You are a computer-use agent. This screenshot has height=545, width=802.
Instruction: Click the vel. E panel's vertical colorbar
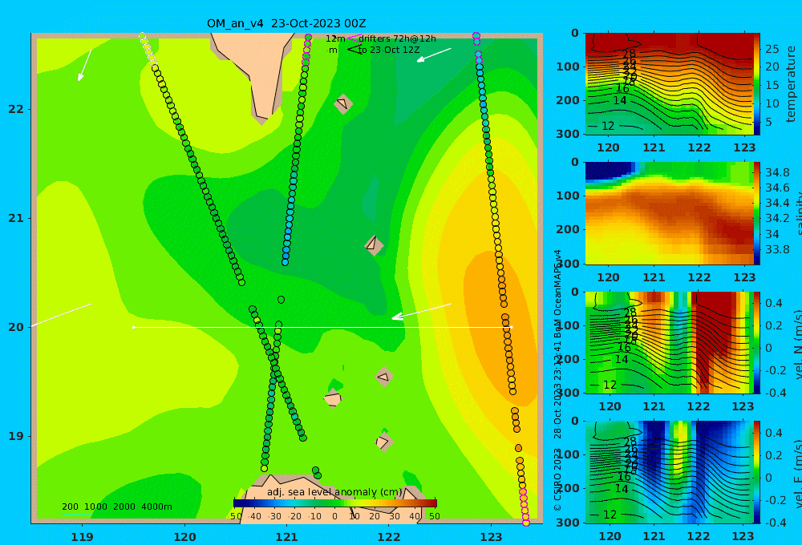(x=757, y=472)
